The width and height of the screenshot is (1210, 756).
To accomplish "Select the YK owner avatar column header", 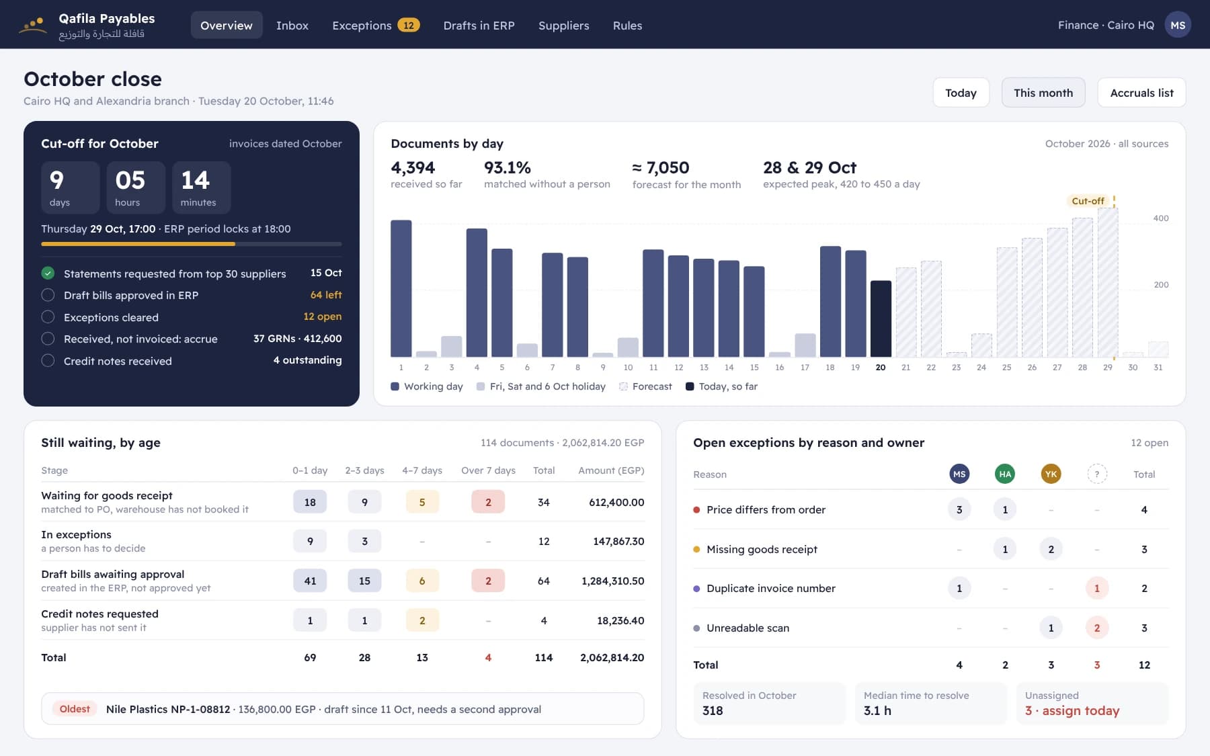I will (x=1051, y=474).
